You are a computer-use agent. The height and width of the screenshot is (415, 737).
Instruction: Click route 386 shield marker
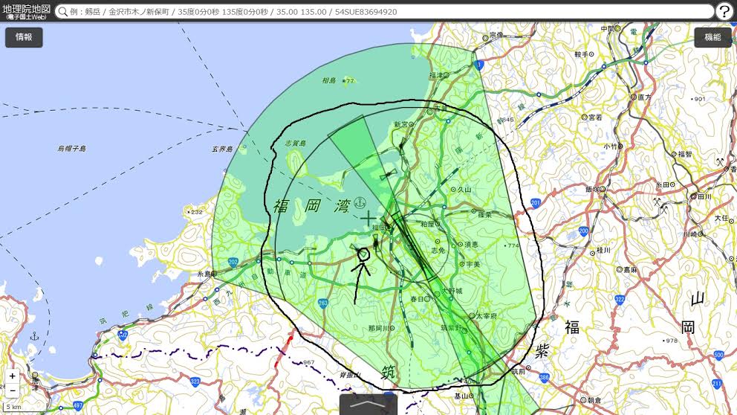[x=544, y=377]
